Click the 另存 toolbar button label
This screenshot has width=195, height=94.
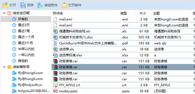coord(30,5)
